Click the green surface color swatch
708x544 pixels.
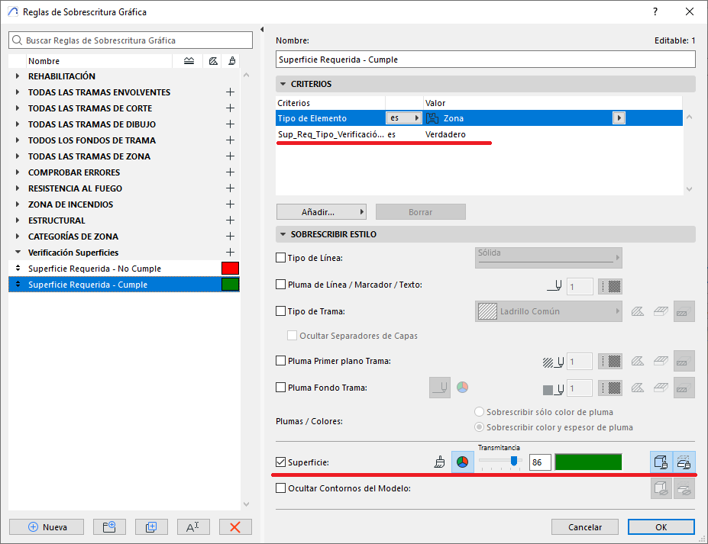click(x=588, y=462)
